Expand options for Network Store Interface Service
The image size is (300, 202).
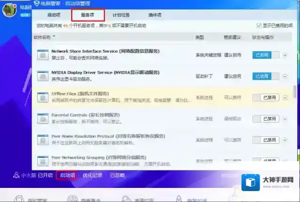pos(285,55)
